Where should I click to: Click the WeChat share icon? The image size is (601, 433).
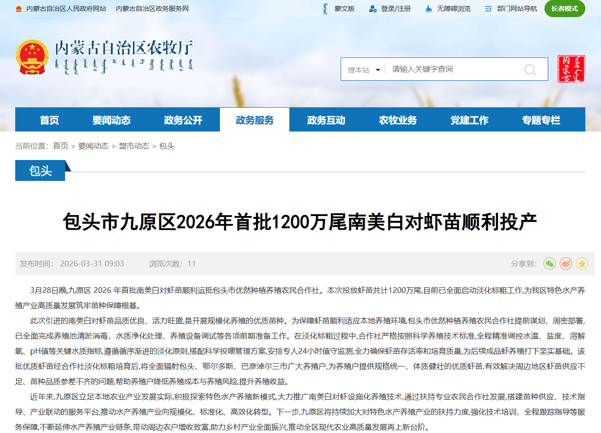coord(549,264)
